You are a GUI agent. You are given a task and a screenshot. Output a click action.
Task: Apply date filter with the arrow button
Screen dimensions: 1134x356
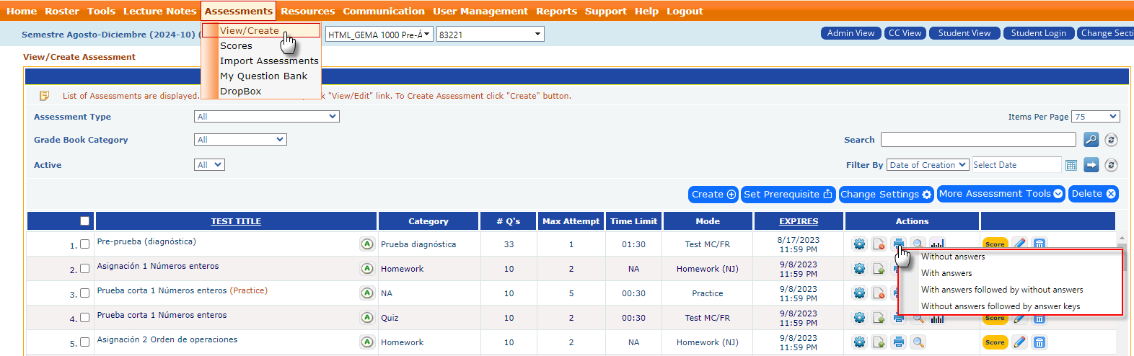point(1091,166)
